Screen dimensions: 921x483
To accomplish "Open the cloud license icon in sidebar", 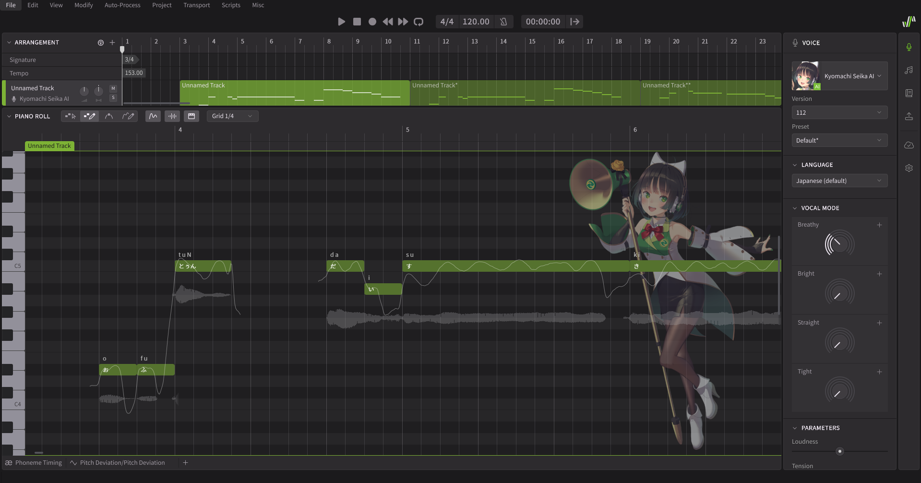I will [909, 145].
